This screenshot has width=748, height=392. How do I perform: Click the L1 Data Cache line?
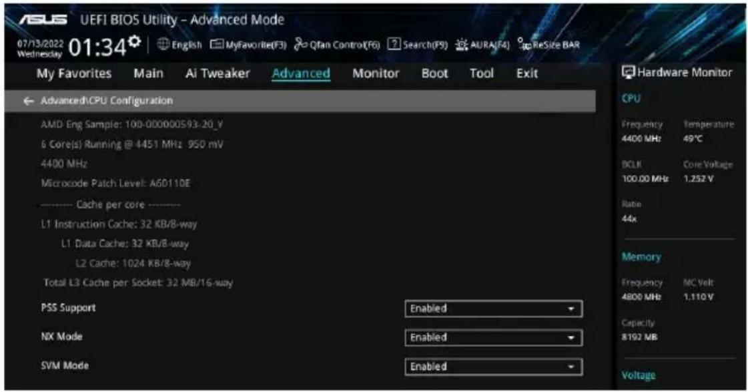[125, 244]
